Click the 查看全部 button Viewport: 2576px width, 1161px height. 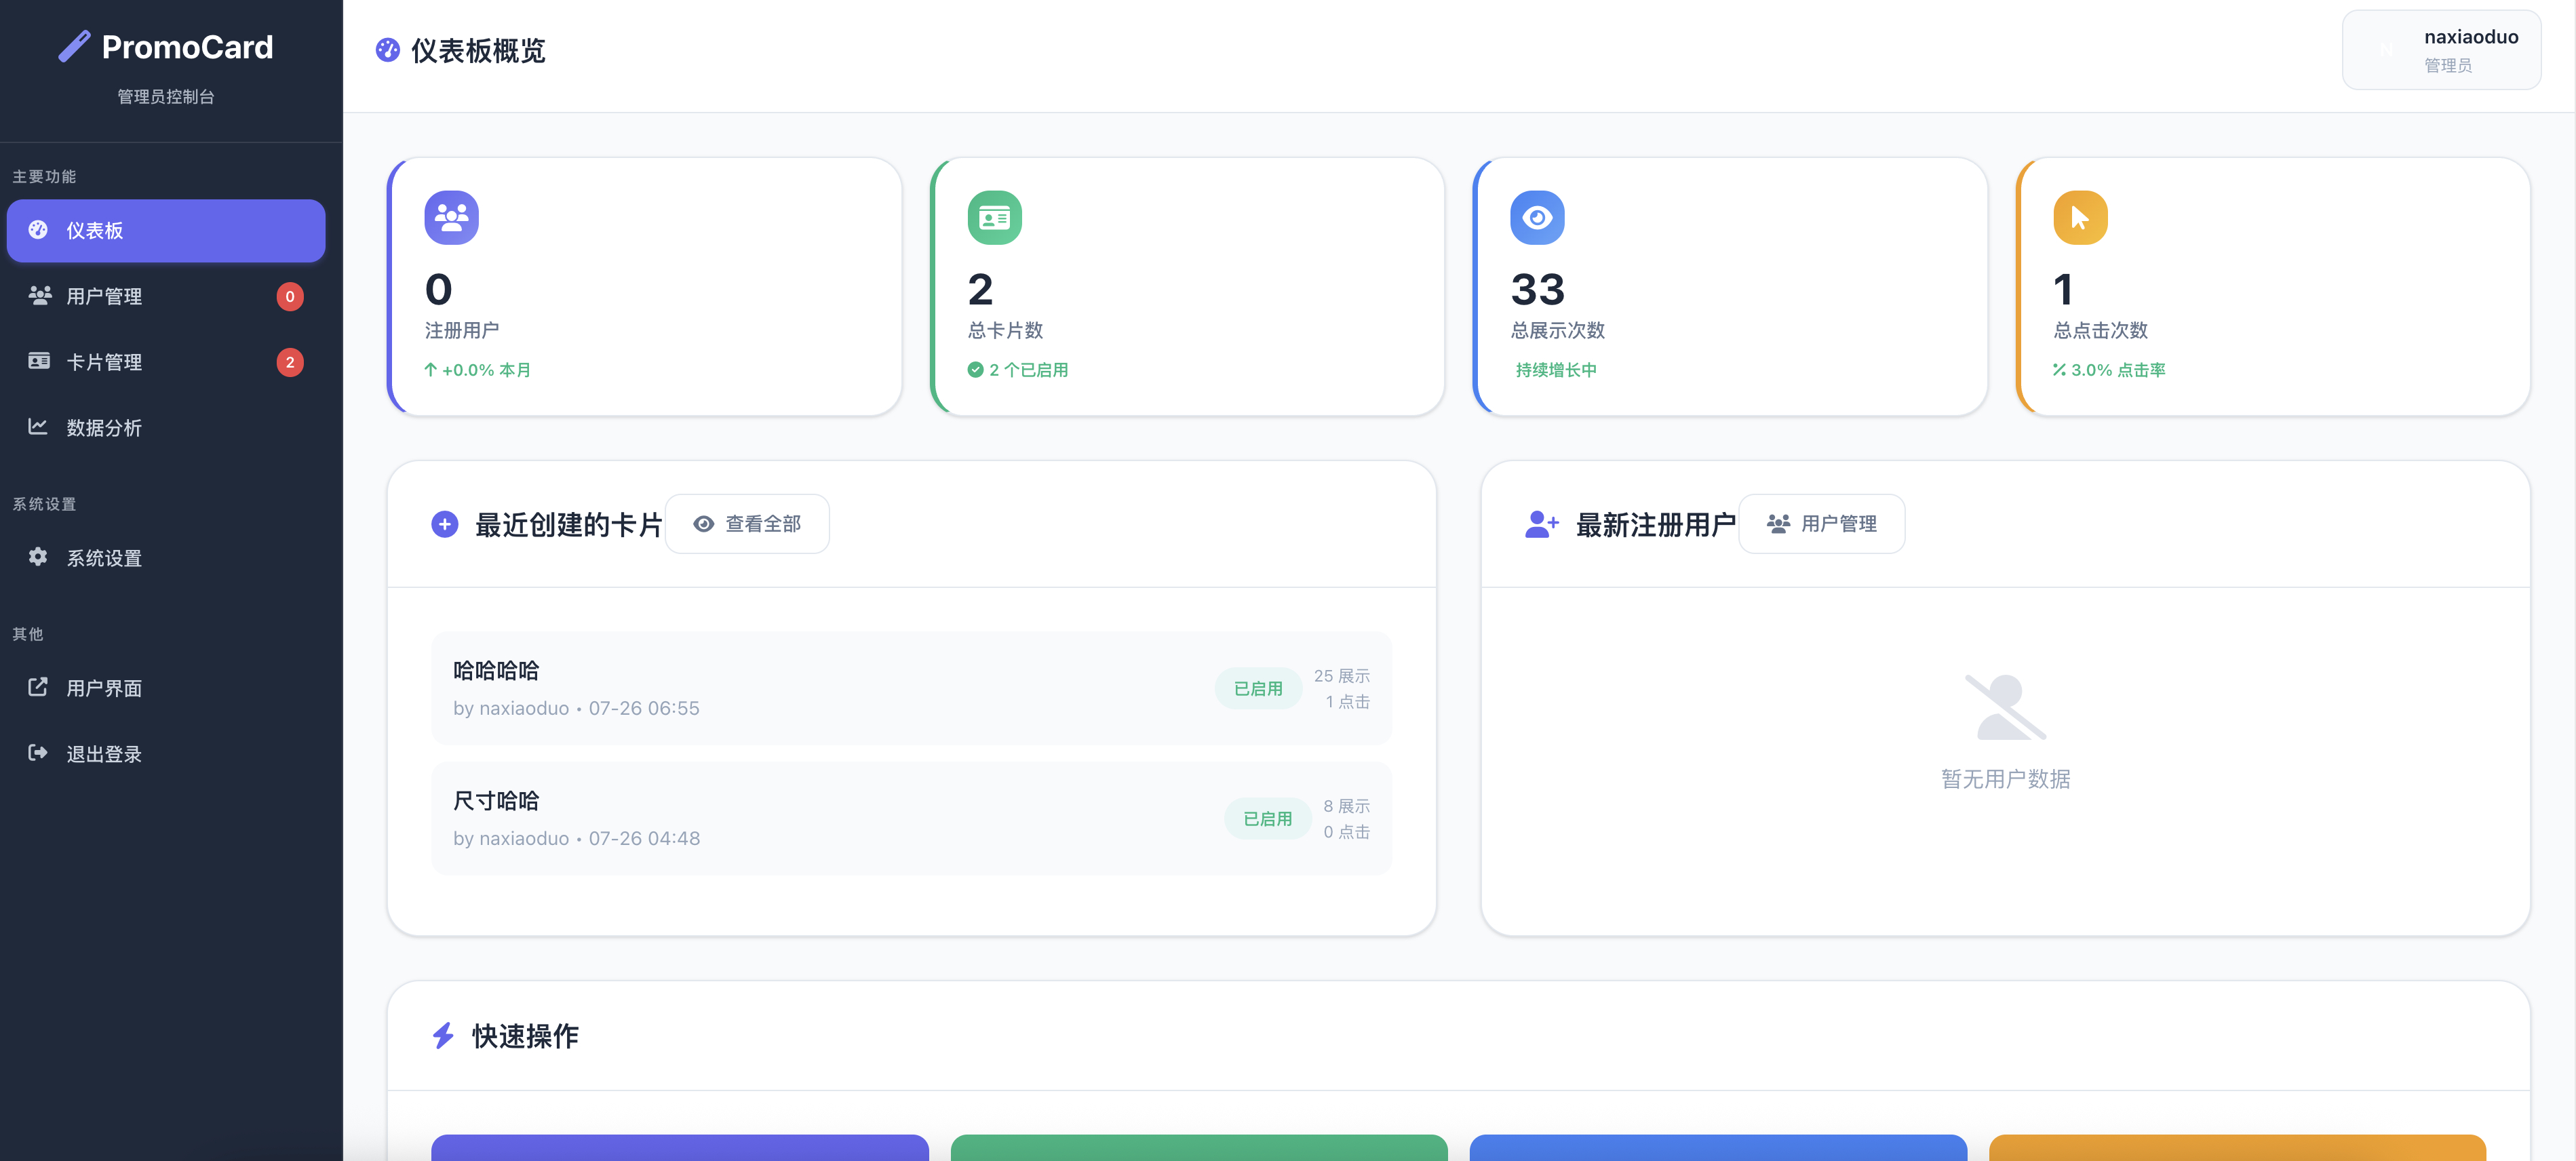point(747,524)
